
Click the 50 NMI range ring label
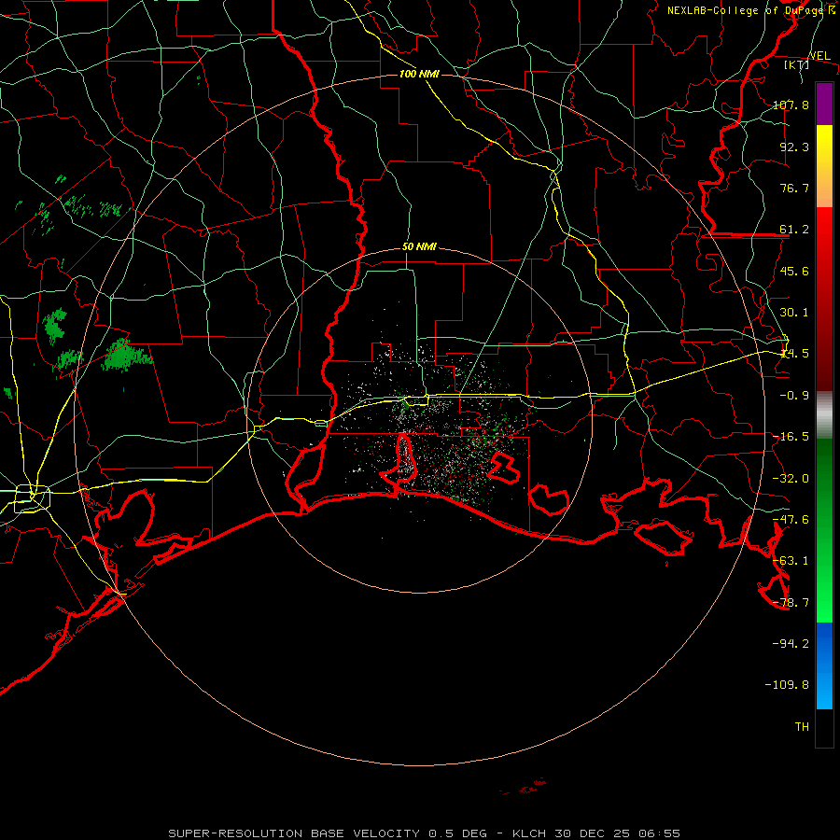pyautogui.click(x=419, y=247)
